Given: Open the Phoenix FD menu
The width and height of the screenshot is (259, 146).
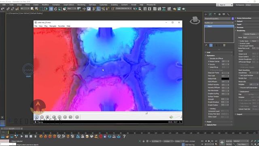Looking at the screenshot, I should coord(151,4).
